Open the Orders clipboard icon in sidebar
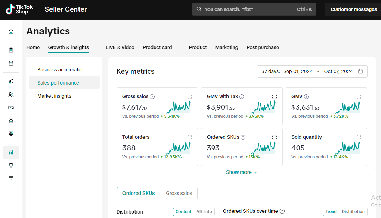381x218 pixels. 11,50
